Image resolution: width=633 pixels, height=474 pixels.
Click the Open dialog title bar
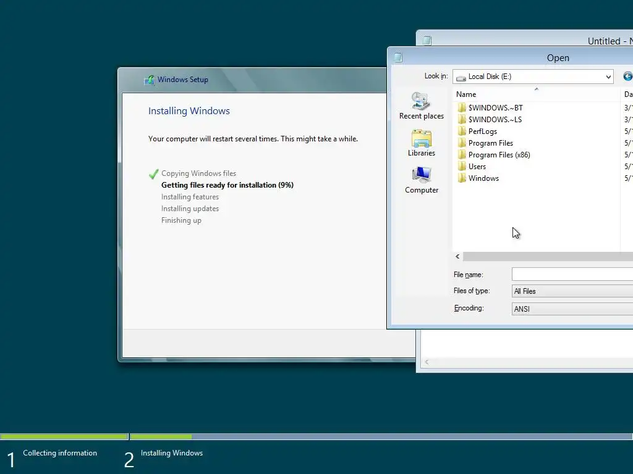click(510, 57)
